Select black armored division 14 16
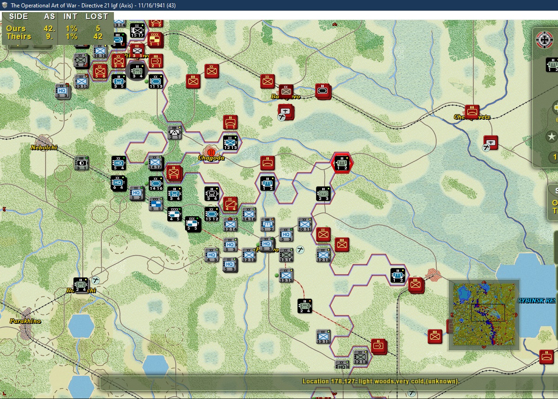Screen dimensions: 558x399 pos(156,183)
